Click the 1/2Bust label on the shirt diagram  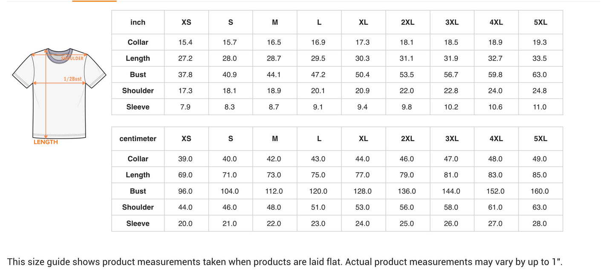coord(72,79)
